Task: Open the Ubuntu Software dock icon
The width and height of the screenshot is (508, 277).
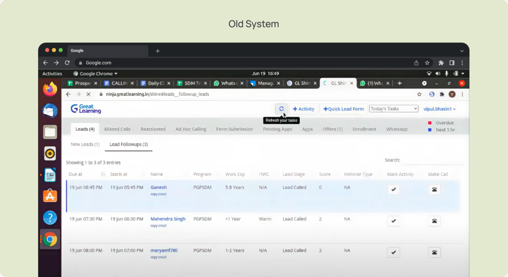Action: tap(50, 196)
